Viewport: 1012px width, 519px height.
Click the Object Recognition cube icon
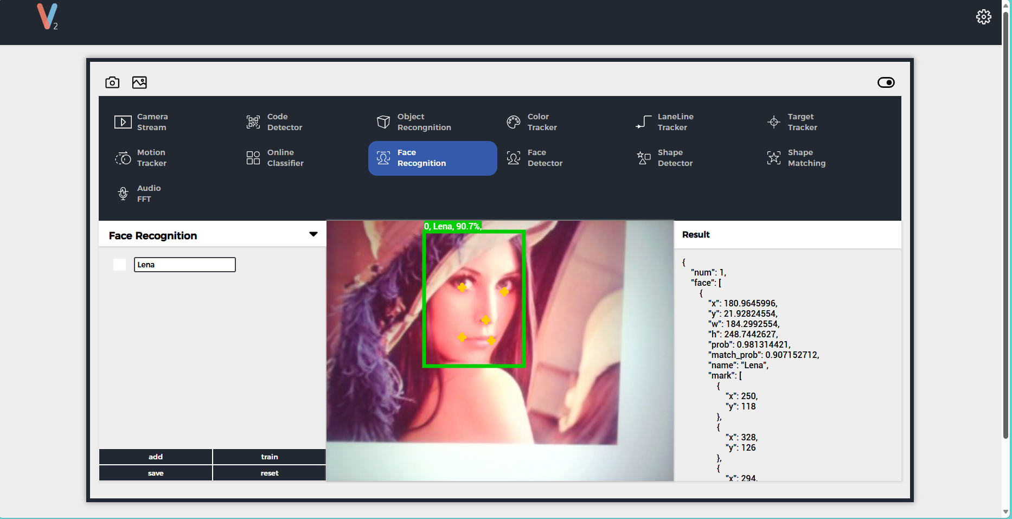tap(383, 122)
